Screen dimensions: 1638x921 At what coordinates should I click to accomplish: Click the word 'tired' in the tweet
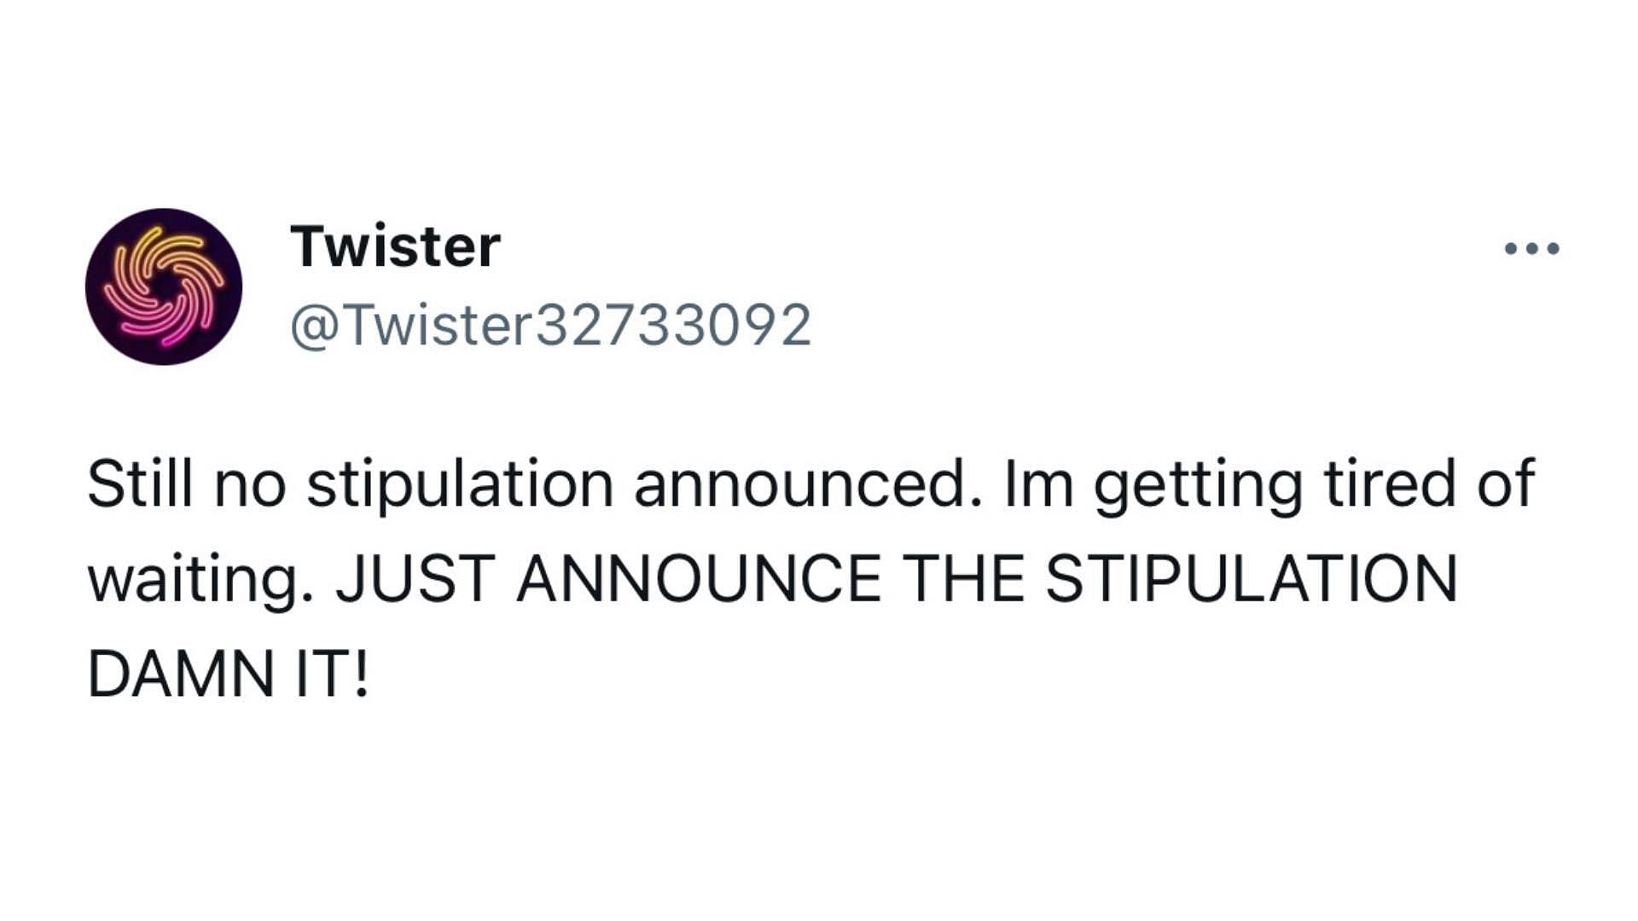click(x=1391, y=483)
